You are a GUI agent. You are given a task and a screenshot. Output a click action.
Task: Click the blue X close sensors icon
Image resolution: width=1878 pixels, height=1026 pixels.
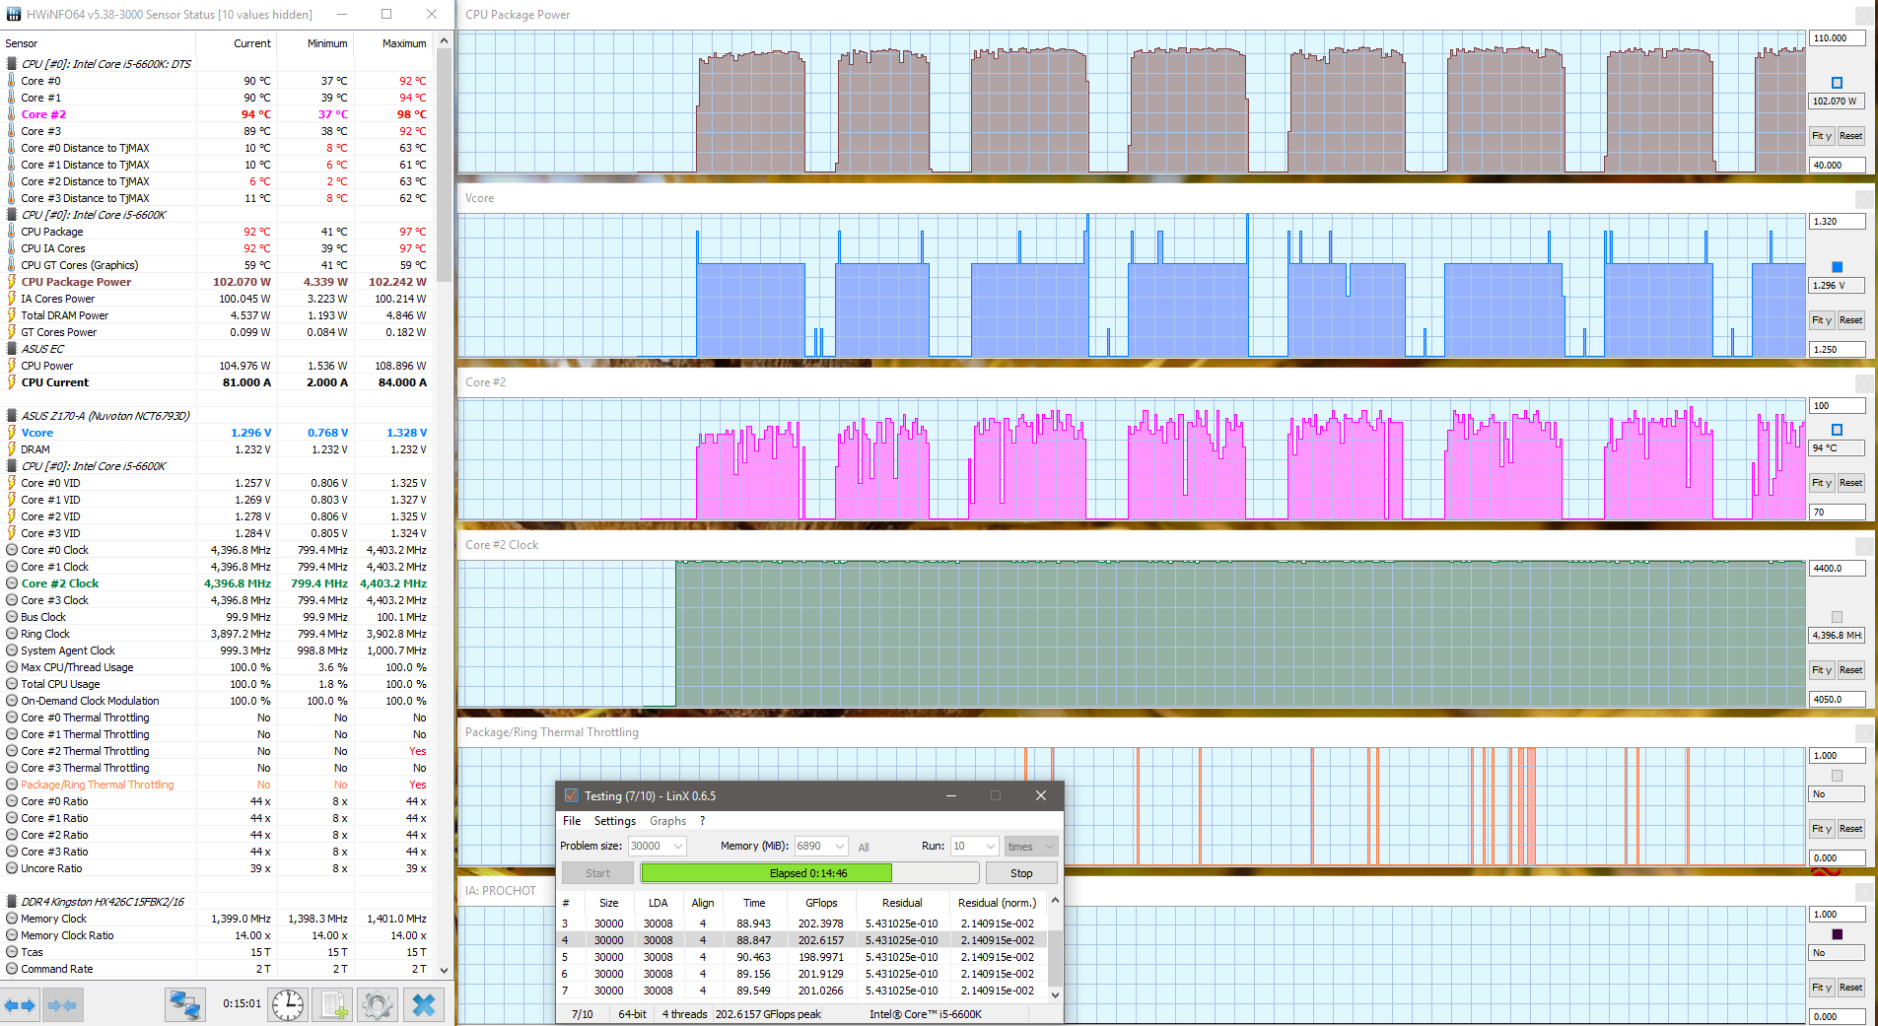coord(424,1005)
